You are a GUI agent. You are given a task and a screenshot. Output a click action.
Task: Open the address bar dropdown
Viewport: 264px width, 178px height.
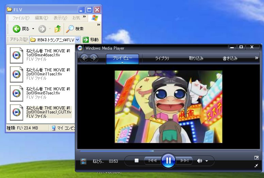78,40
